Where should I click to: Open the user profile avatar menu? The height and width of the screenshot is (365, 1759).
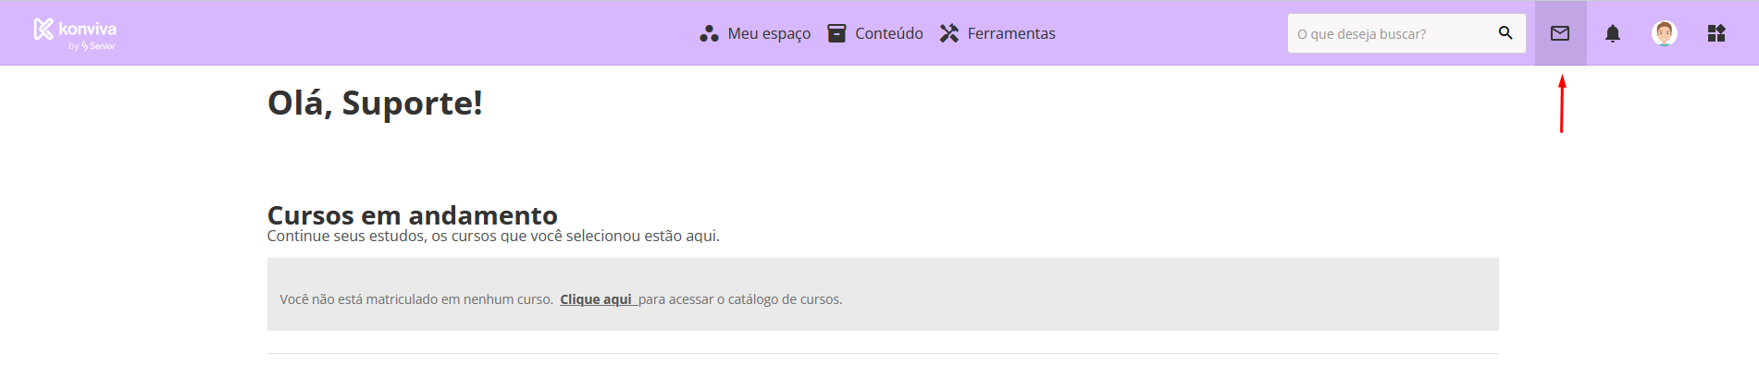click(1665, 33)
